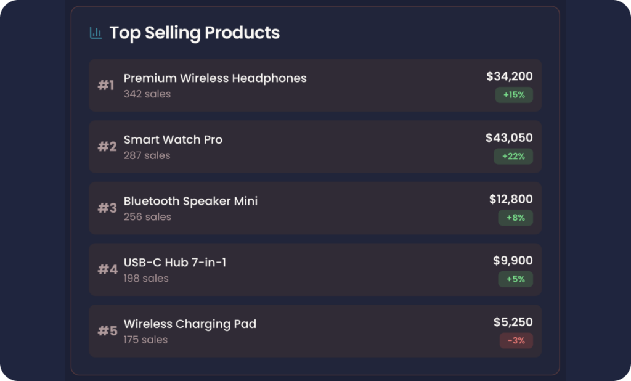Click the #2 rank label
This screenshot has height=381, width=631.
click(x=107, y=147)
